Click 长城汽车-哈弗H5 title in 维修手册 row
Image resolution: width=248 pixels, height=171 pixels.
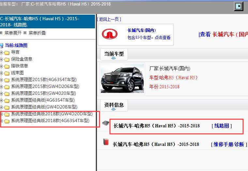(156, 144)
